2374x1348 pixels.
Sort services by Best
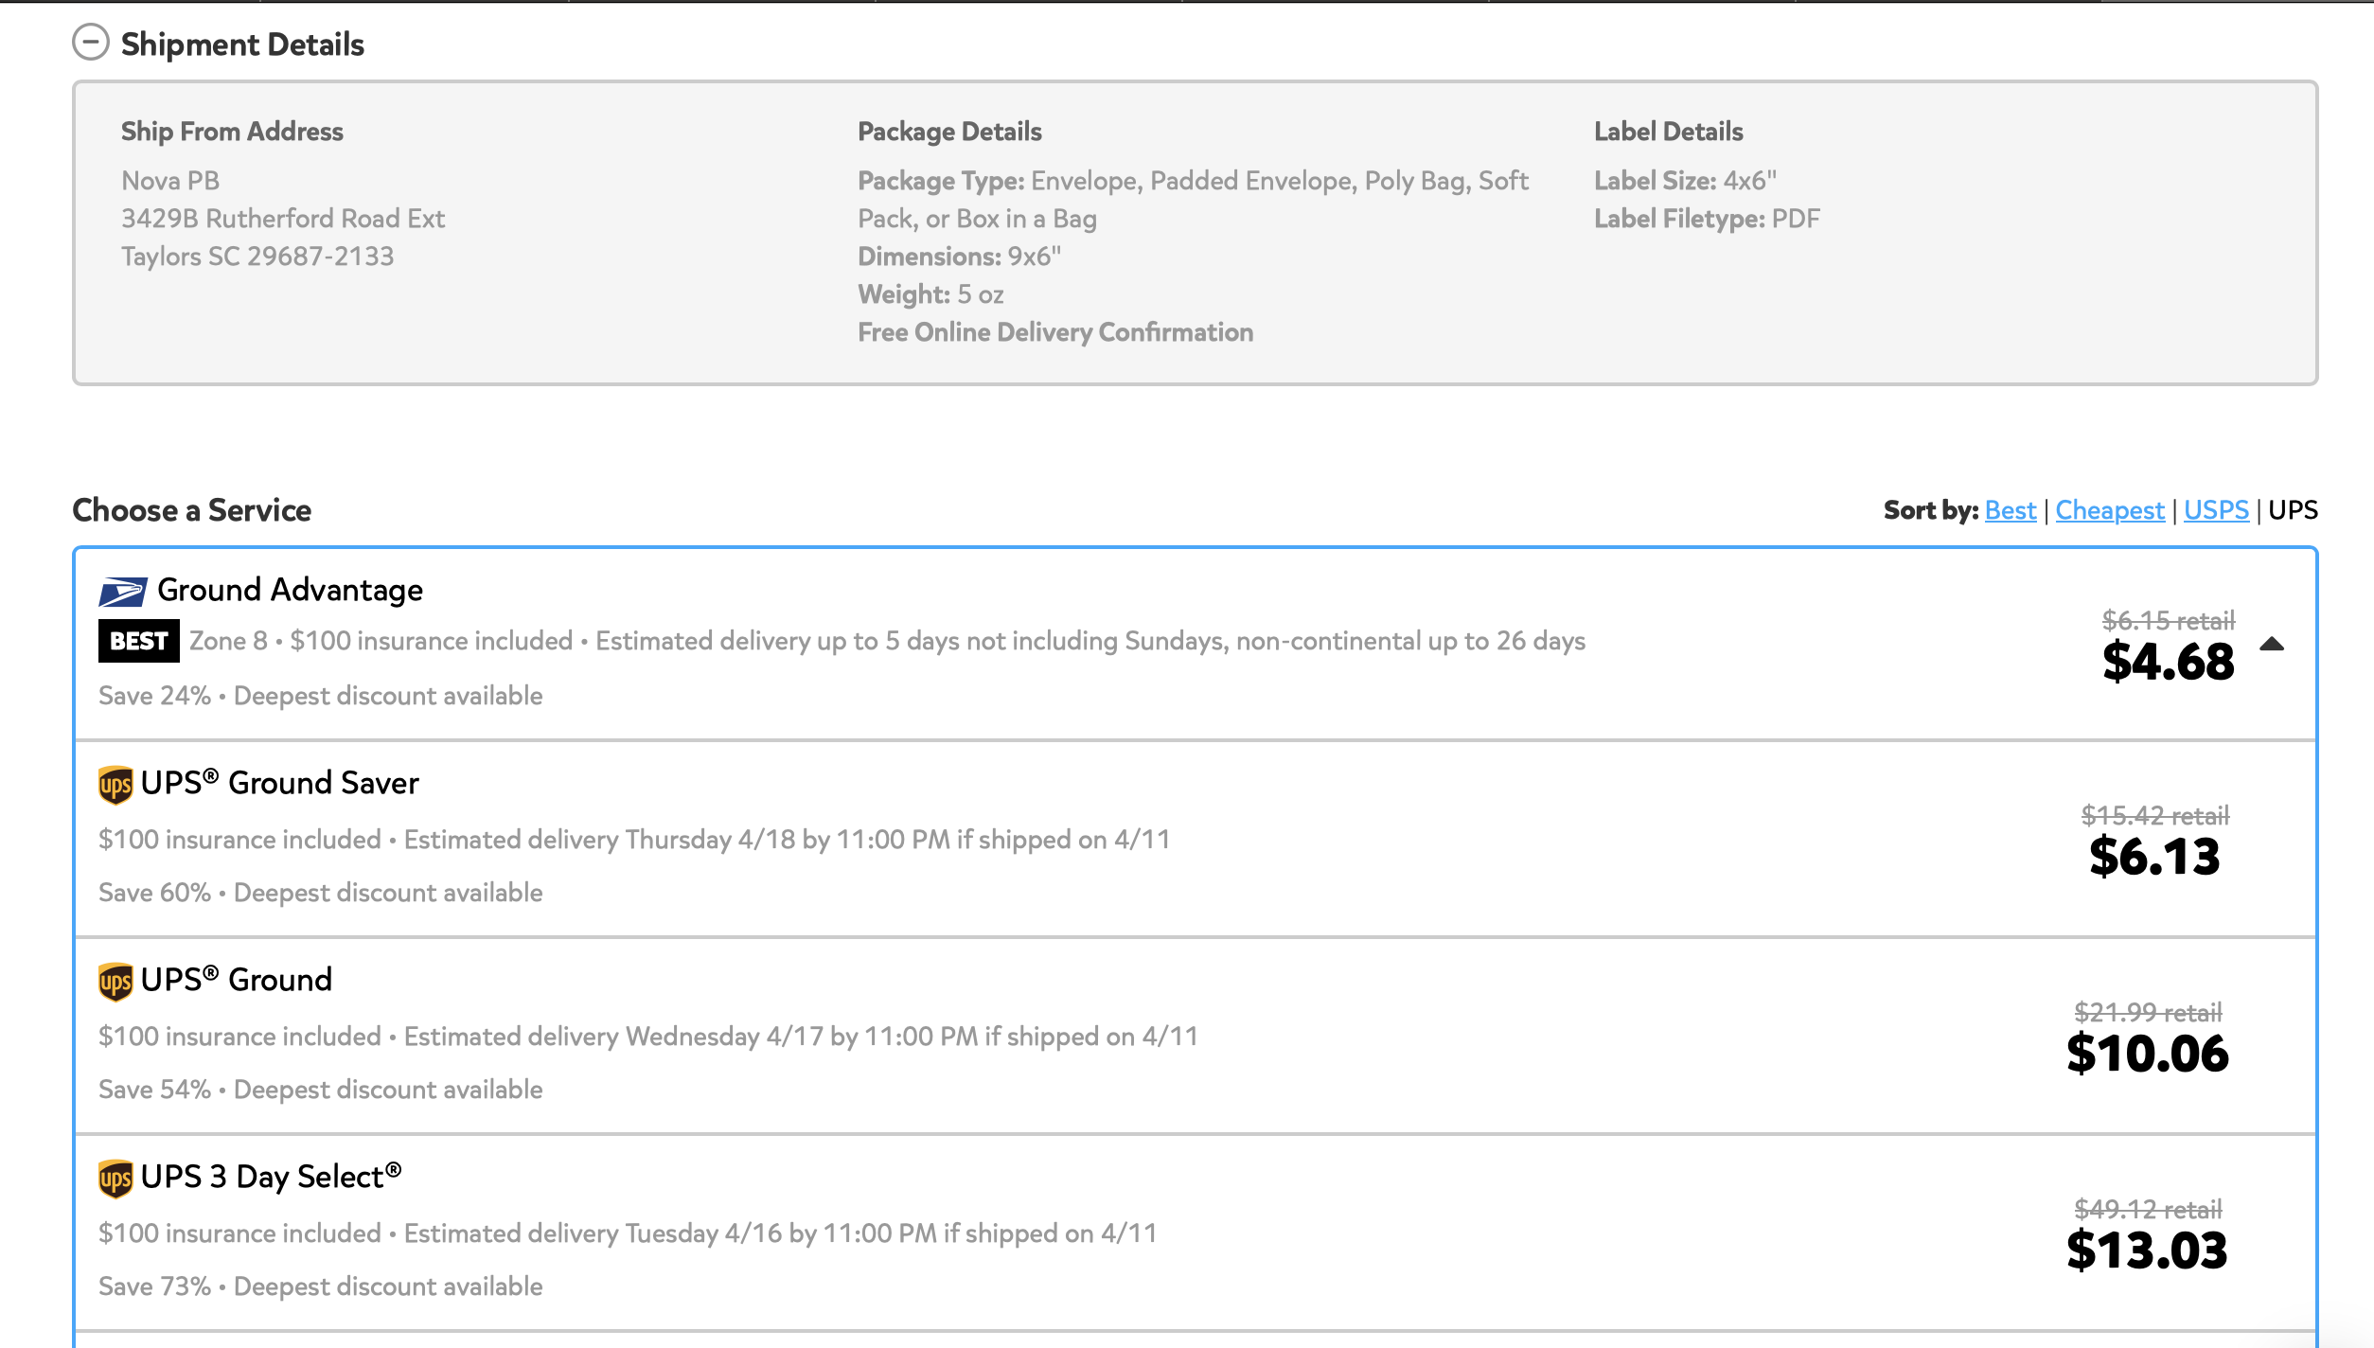2011,510
